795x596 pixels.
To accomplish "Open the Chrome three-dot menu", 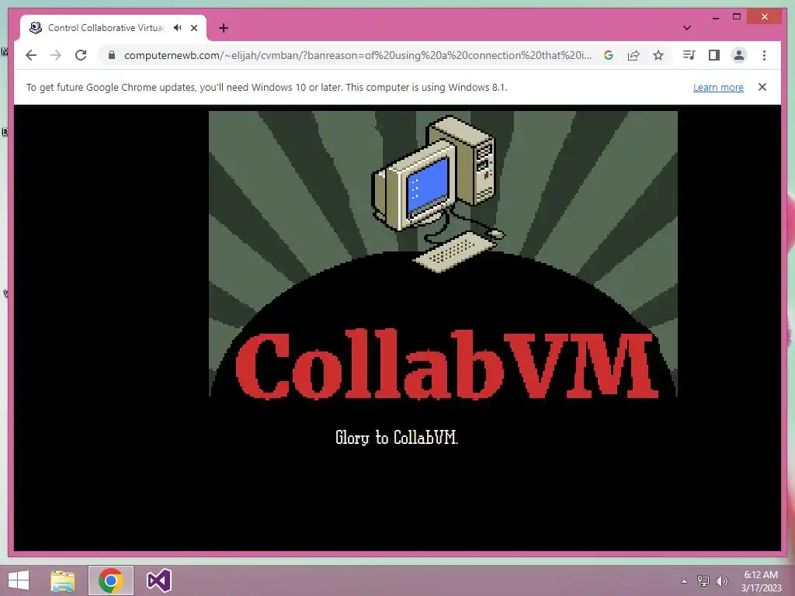I will click(764, 55).
